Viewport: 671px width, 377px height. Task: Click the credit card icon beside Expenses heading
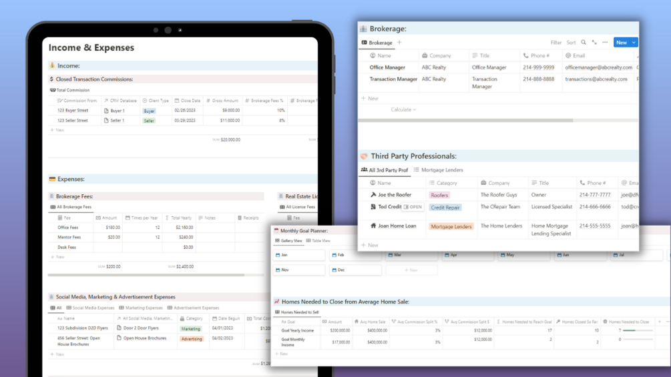52,179
